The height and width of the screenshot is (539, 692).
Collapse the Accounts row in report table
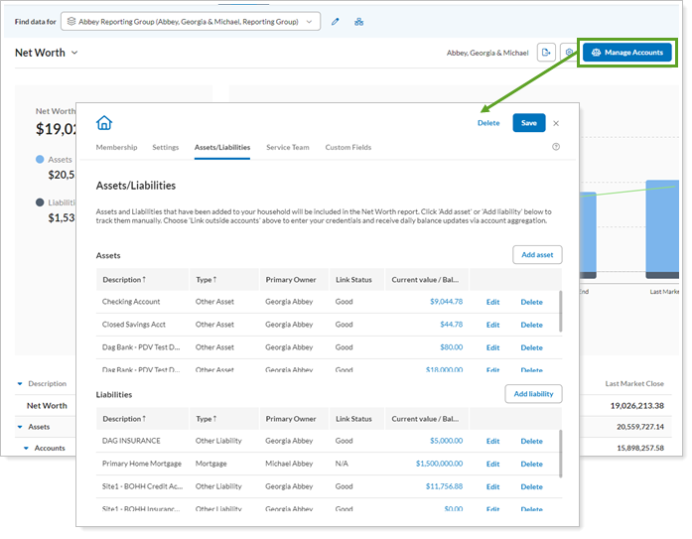27,448
